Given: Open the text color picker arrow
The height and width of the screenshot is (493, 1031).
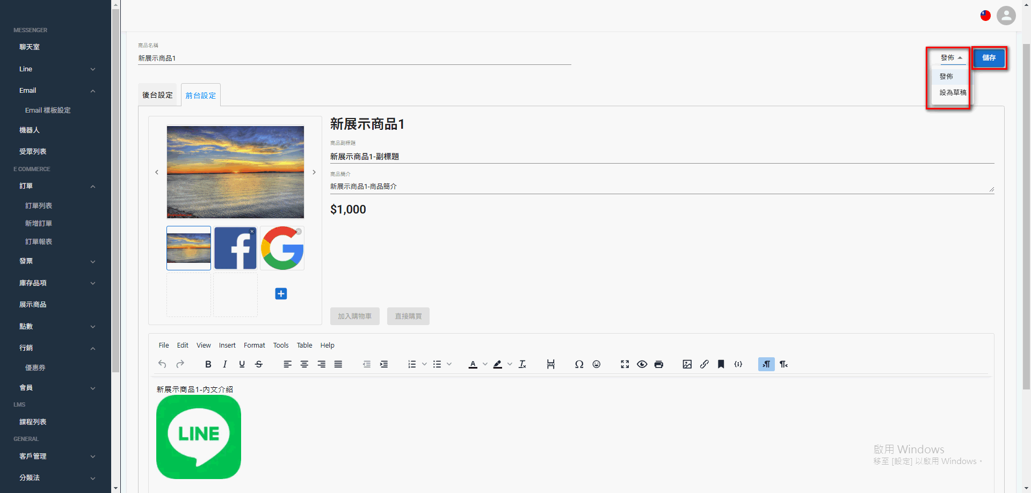Looking at the screenshot, I should (x=485, y=364).
